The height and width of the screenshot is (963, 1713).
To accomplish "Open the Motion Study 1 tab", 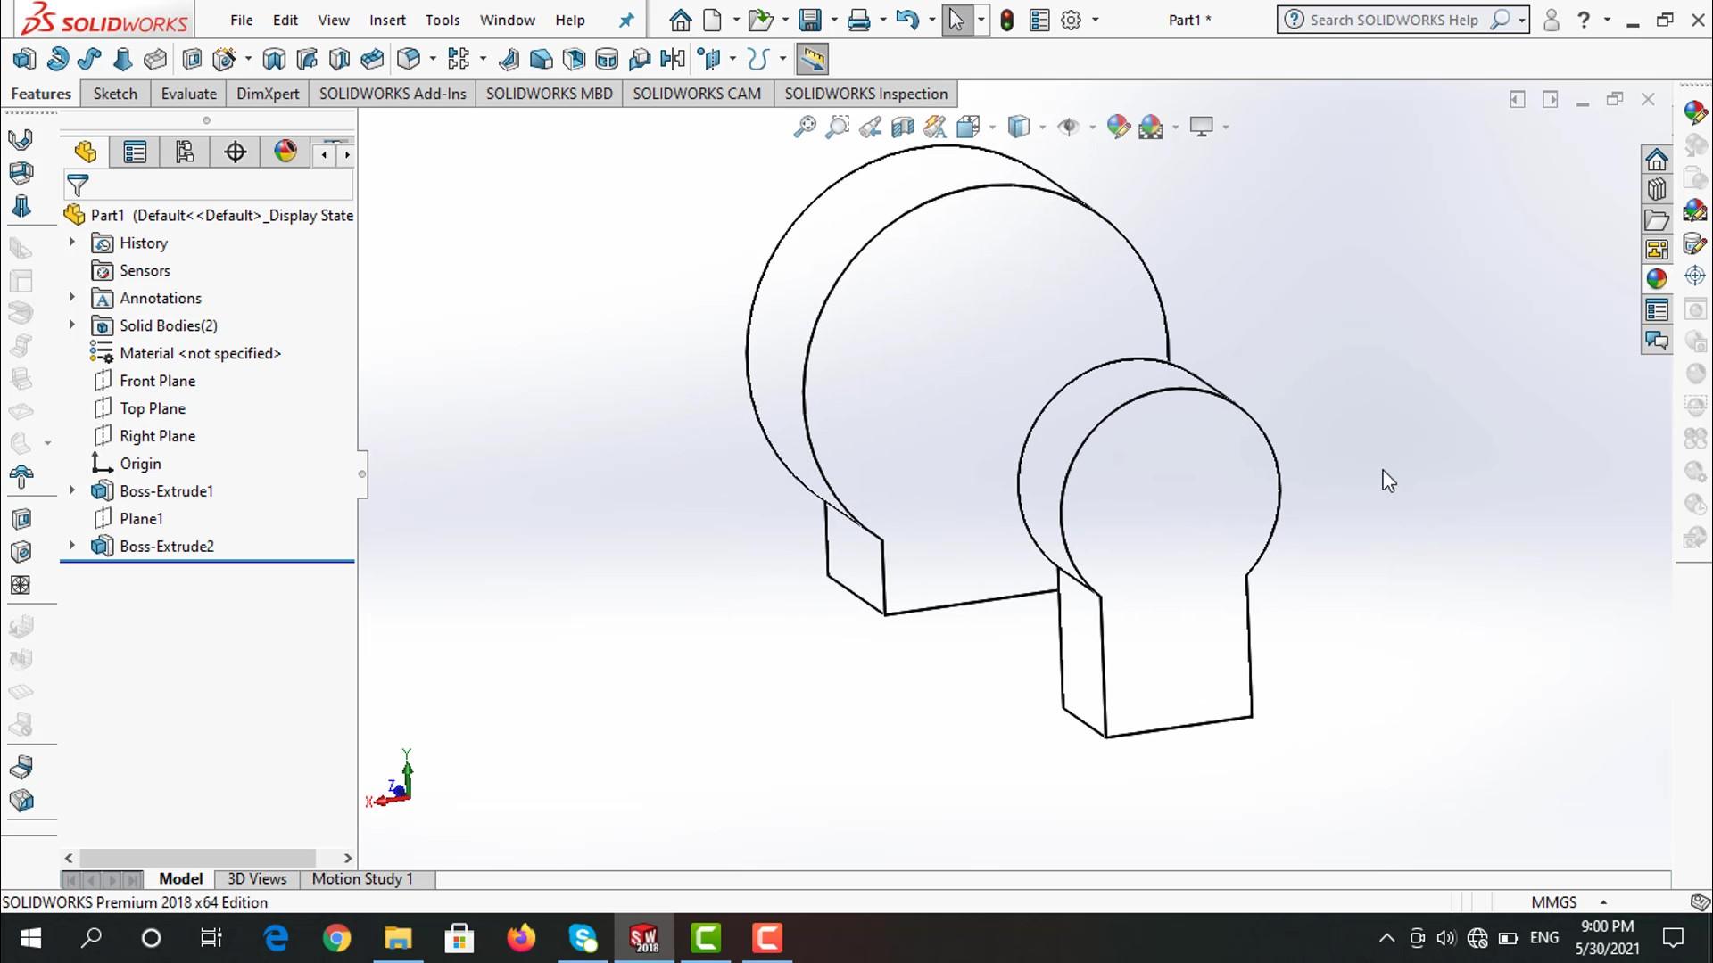I will 362,879.
